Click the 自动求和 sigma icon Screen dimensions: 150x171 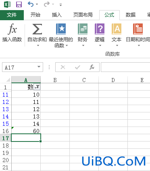(37, 29)
